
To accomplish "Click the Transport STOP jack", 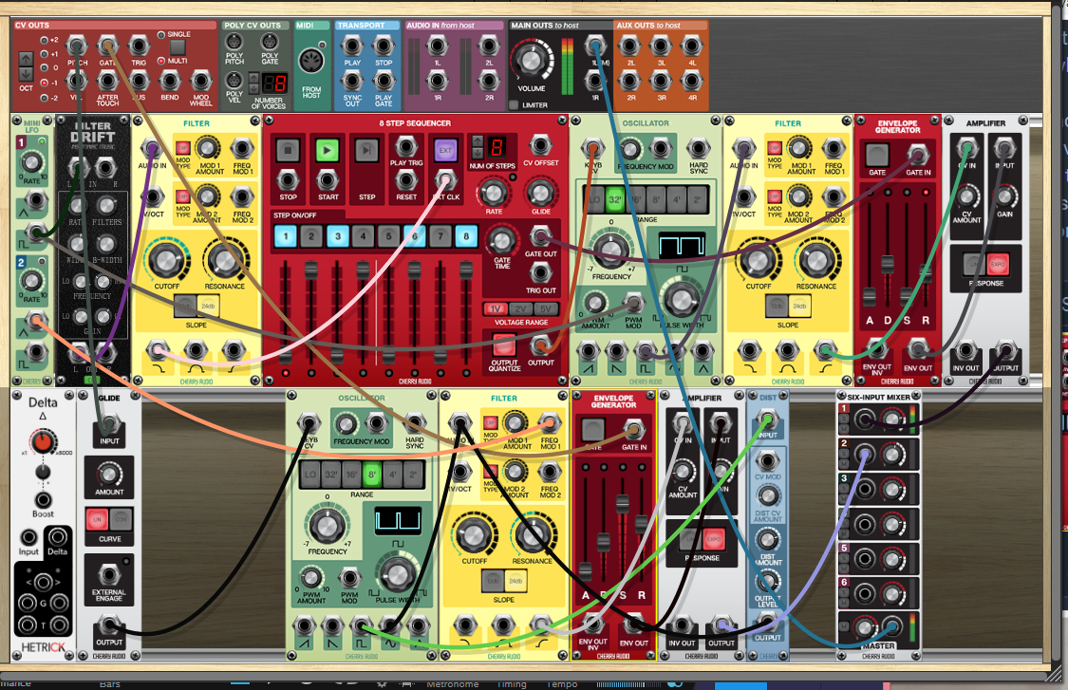I will point(384,47).
